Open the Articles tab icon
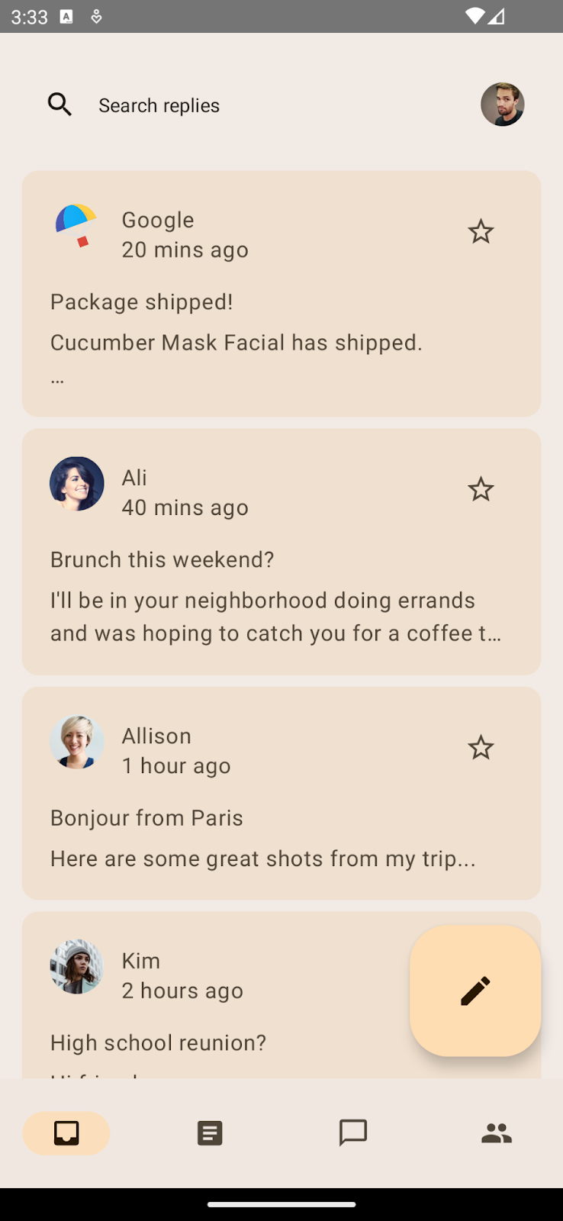The height and width of the screenshot is (1221, 563). pos(210,1133)
